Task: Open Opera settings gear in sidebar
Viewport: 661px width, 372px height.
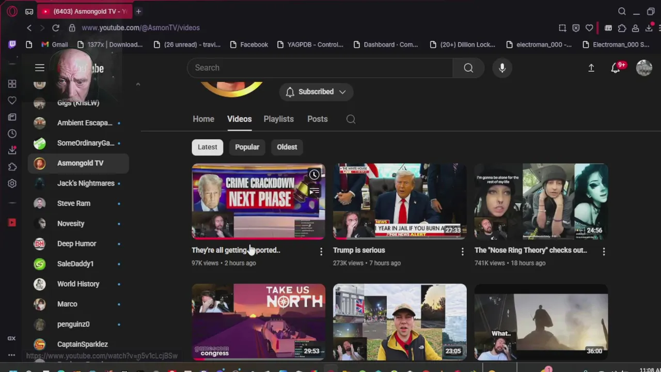Action: point(12,183)
